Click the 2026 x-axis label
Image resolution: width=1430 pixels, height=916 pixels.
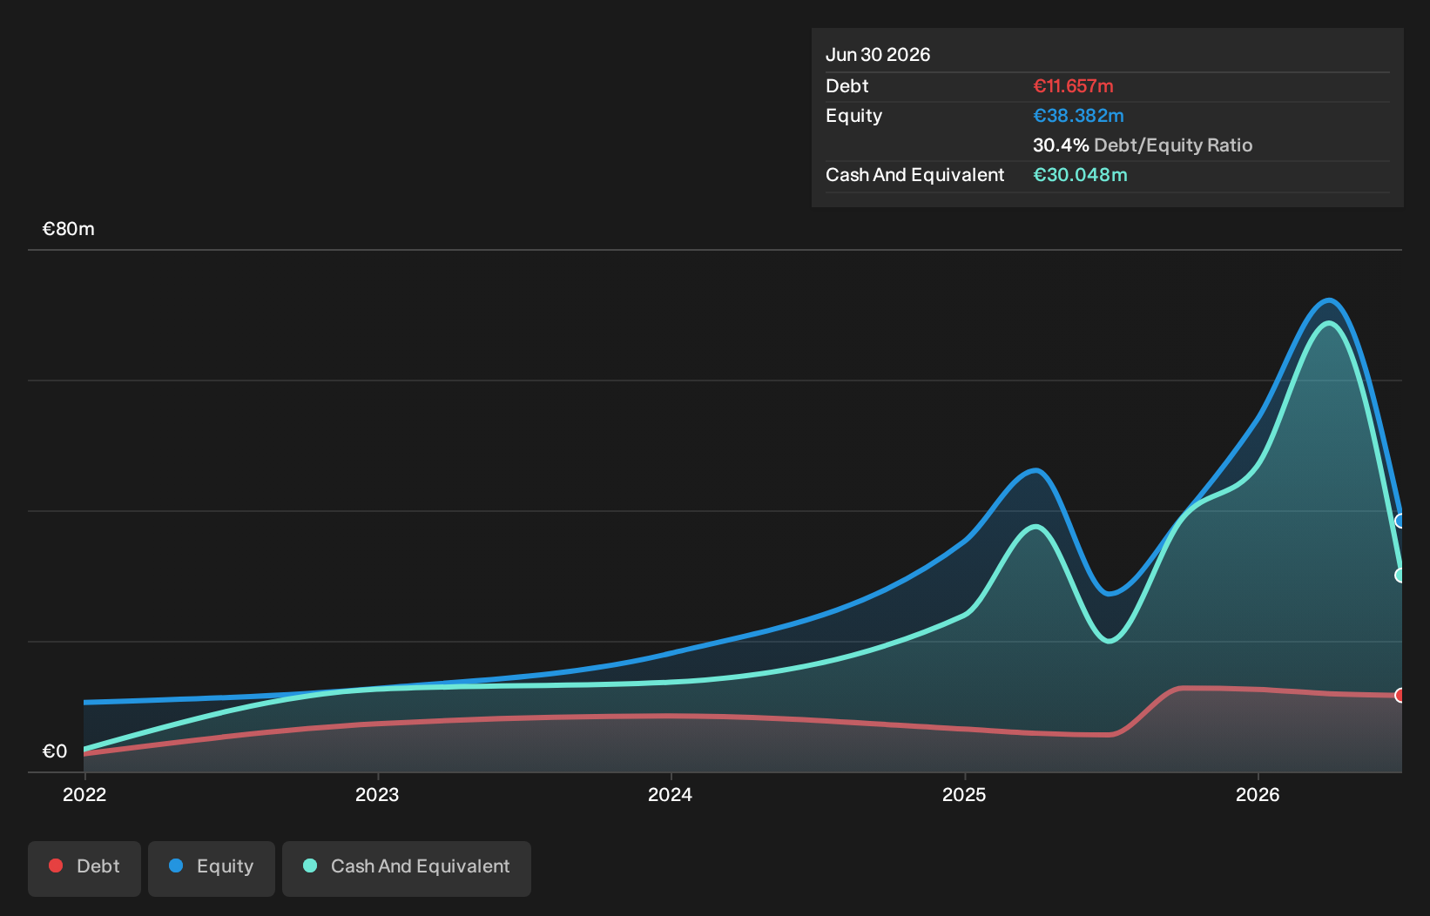coord(1258,794)
